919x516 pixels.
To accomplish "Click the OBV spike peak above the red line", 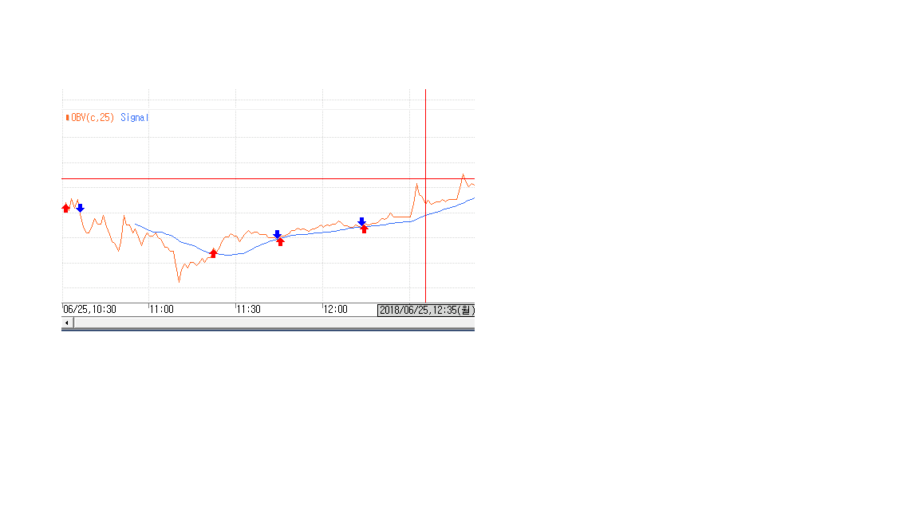I will click(463, 174).
